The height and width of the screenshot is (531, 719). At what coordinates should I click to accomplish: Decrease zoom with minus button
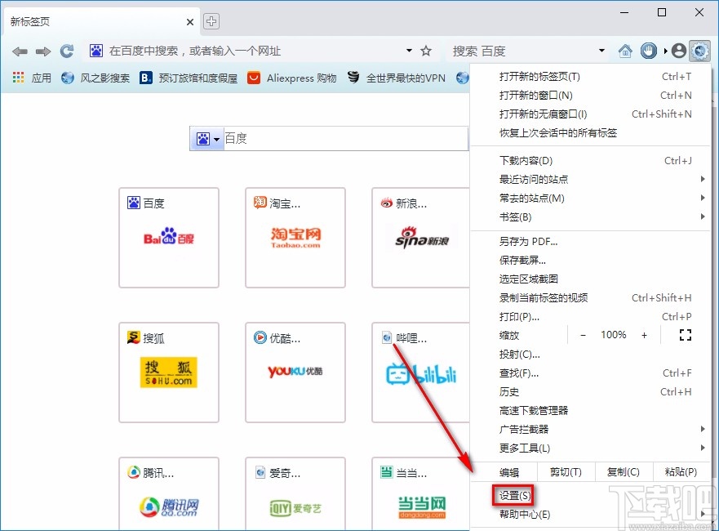tap(583, 335)
